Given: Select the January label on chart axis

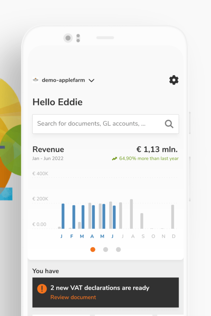Looking at the screenshot, I should click(x=61, y=236).
